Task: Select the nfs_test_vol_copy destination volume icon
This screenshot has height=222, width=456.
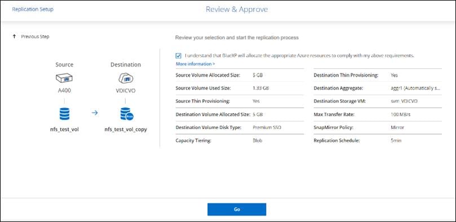Action: pos(126,114)
